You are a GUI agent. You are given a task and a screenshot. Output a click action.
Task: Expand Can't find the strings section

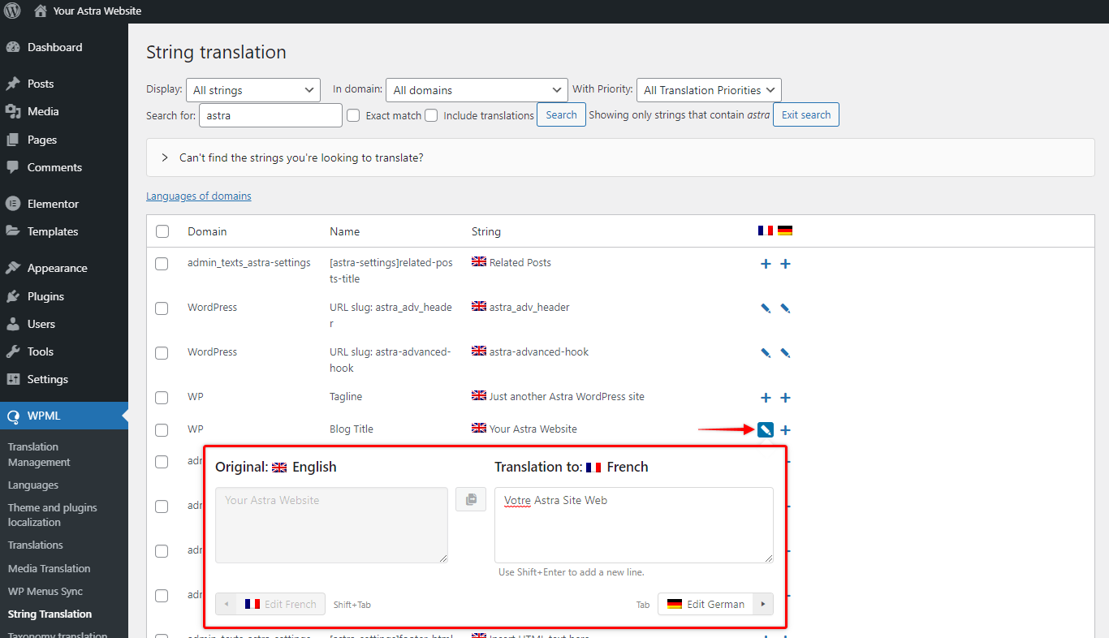[x=620, y=157]
